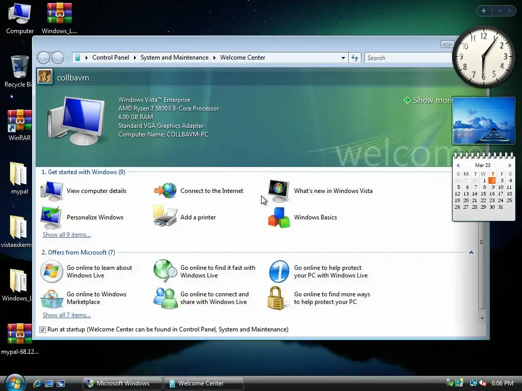Open Go online to connect and share offer
The width and height of the screenshot is (522, 391).
coord(201,298)
